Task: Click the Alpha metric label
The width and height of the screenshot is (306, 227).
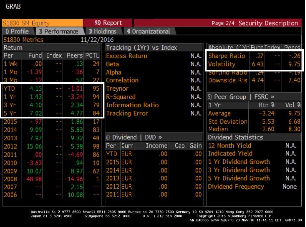Action: point(114,72)
